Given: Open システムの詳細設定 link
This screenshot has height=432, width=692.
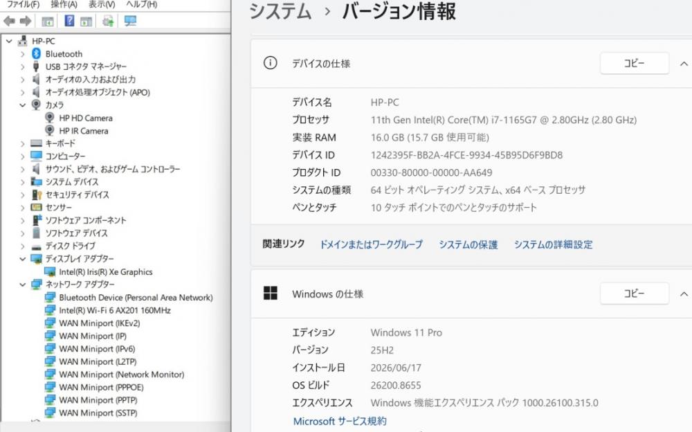Looking at the screenshot, I should point(553,244).
